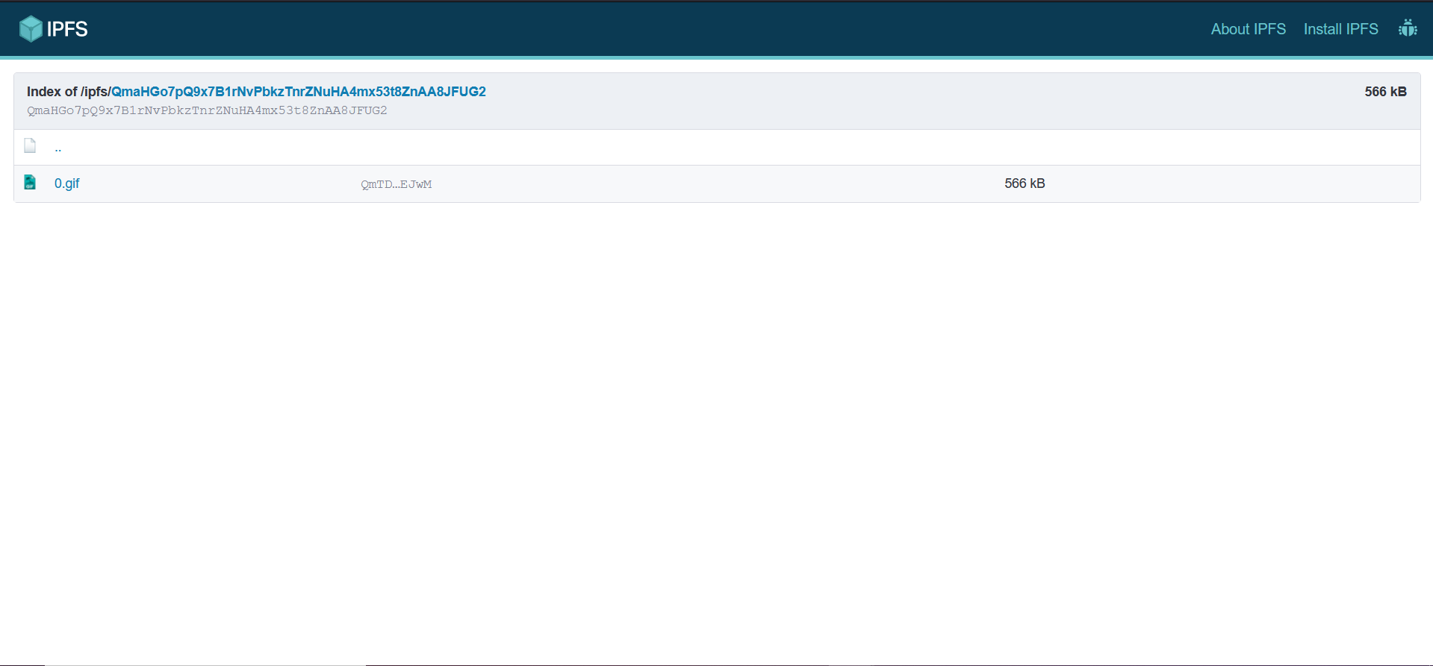Open the Install IPFS link

(x=1340, y=29)
